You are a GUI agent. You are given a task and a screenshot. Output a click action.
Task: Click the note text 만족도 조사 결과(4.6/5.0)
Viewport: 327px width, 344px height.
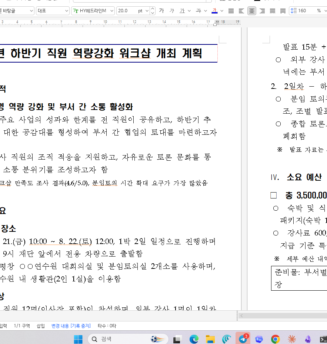[52, 183]
